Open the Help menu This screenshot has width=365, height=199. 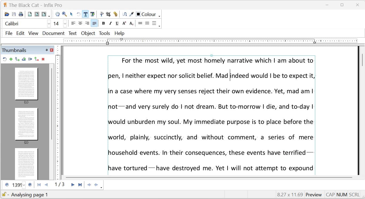click(x=119, y=33)
